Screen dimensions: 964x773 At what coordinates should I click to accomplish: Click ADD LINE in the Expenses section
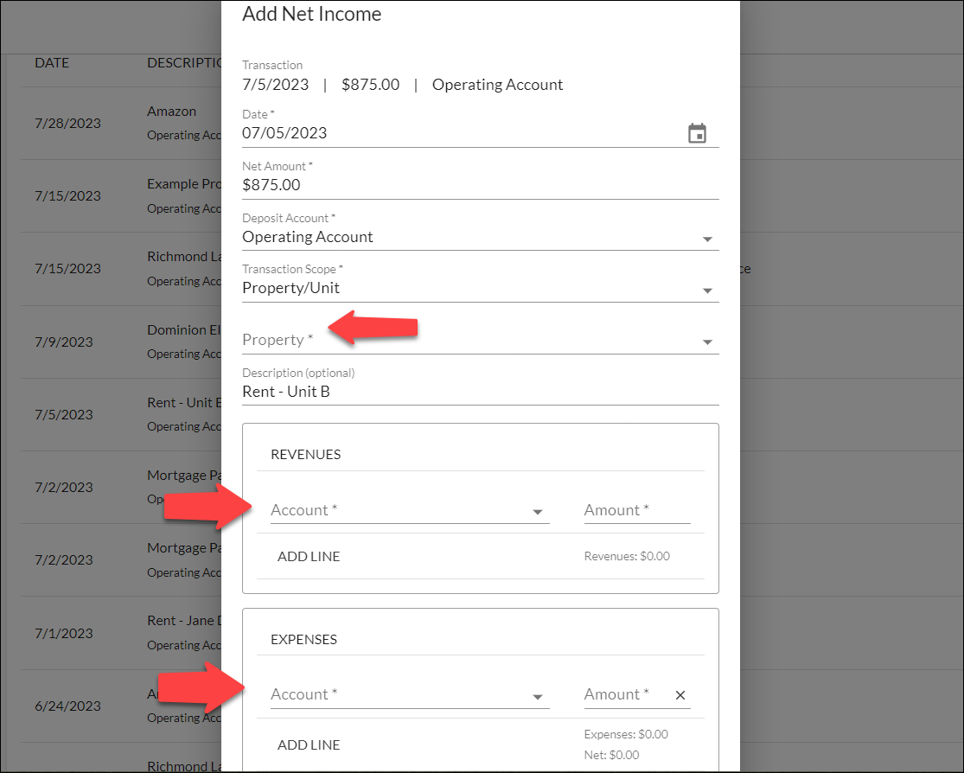pos(309,744)
